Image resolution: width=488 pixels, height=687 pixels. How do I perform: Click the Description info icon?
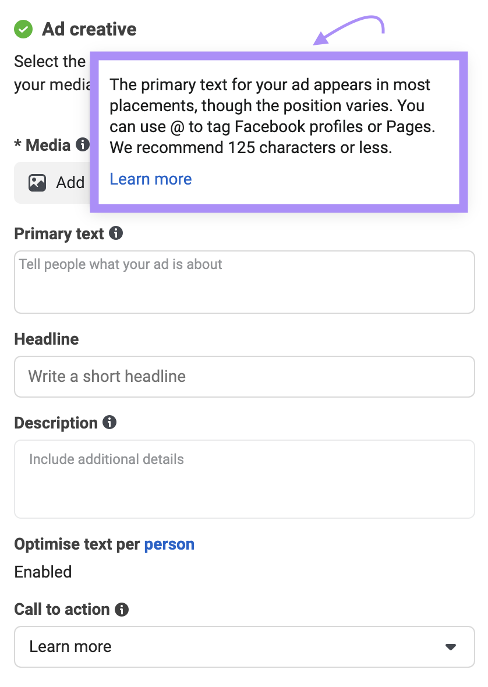[x=109, y=423]
